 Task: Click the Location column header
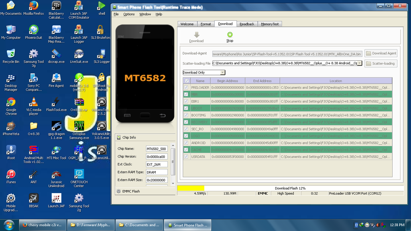pyautogui.click(x=336, y=81)
